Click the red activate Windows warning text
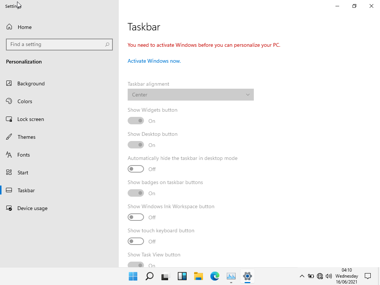 point(204,45)
